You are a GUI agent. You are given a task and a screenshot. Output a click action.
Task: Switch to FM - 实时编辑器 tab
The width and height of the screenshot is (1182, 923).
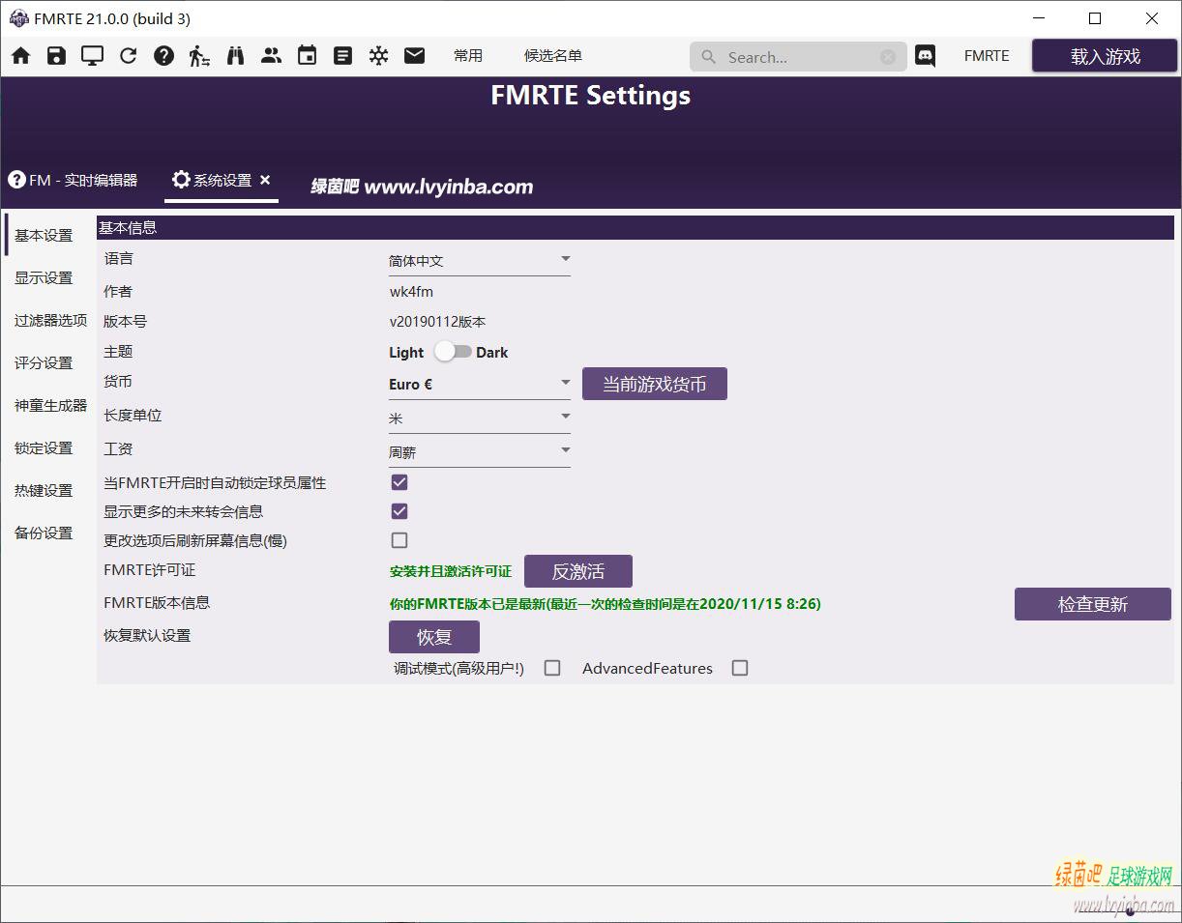click(x=74, y=180)
